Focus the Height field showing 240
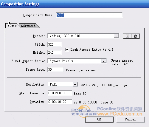This screenshot has height=127, width=149. 55,52
